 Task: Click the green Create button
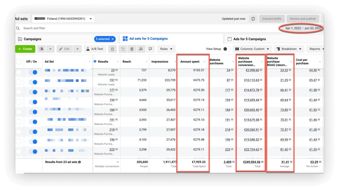(25, 49)
